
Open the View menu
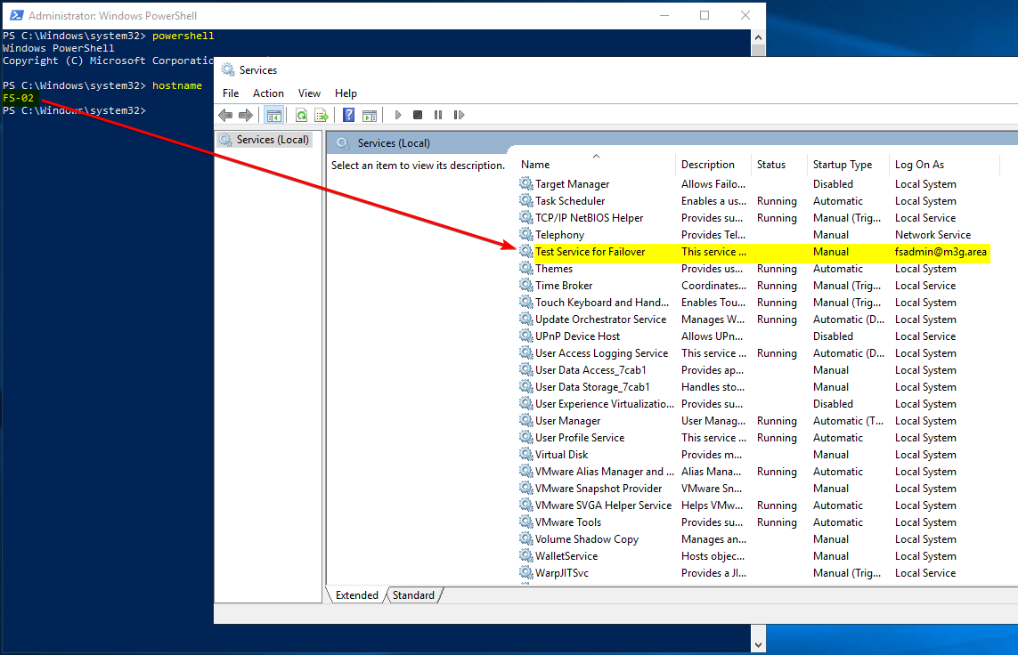click(309, 93)
